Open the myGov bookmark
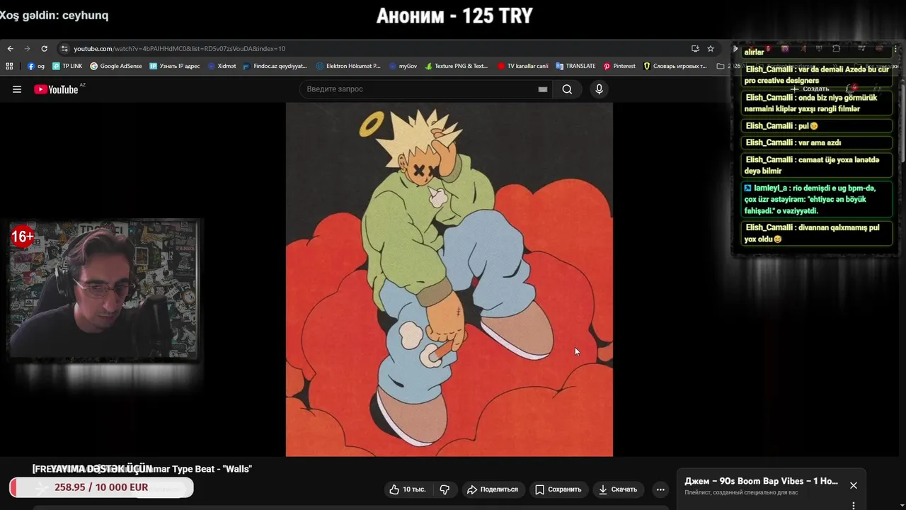Viewport: 906px width, 510px height. [403, 66]
